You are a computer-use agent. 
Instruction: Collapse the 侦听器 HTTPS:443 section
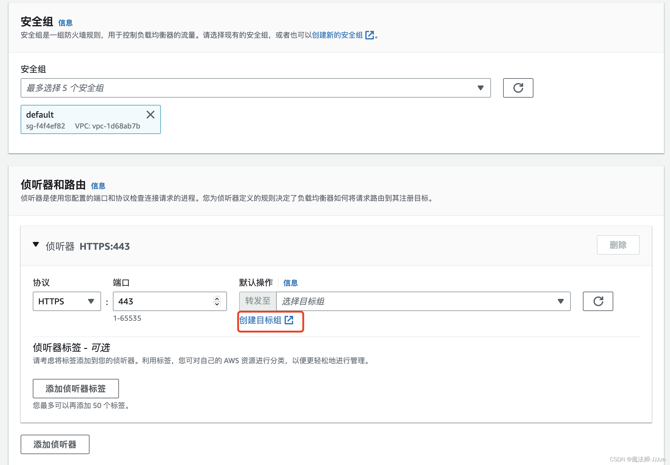(x=36, y=244)
